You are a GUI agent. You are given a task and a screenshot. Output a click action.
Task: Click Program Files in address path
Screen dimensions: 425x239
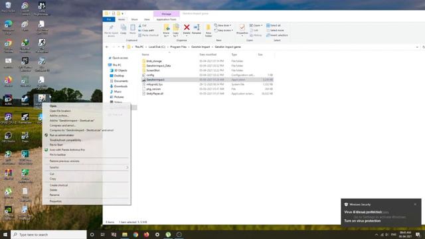click(x=178, y=47)
